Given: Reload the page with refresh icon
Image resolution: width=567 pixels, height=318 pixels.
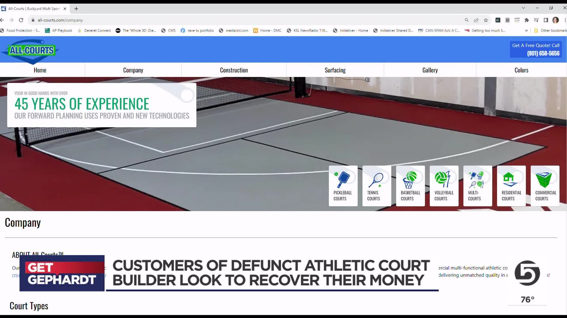Looking at the screenshot, I should pyautogui.click(x=21, y=20).
